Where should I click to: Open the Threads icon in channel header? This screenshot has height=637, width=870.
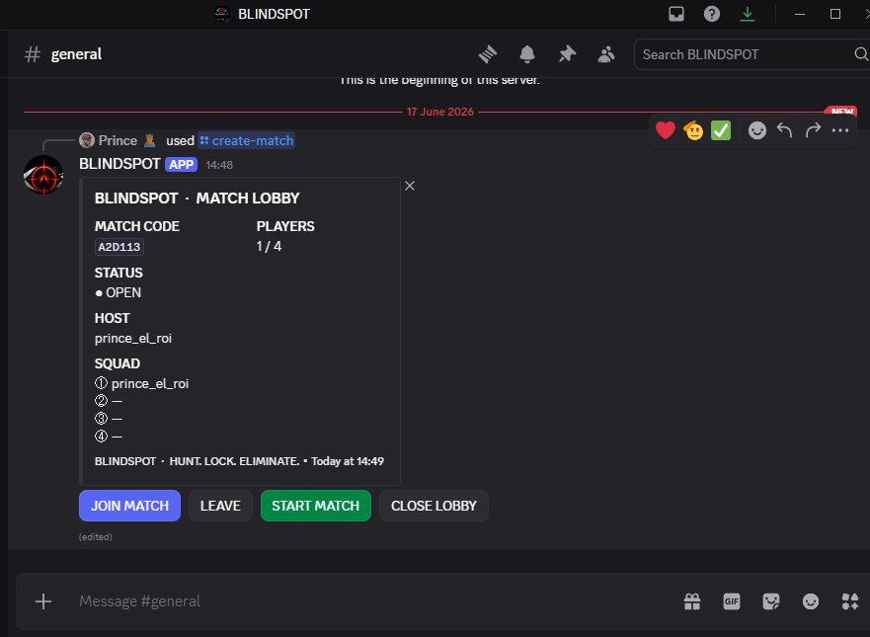(488, 54)
